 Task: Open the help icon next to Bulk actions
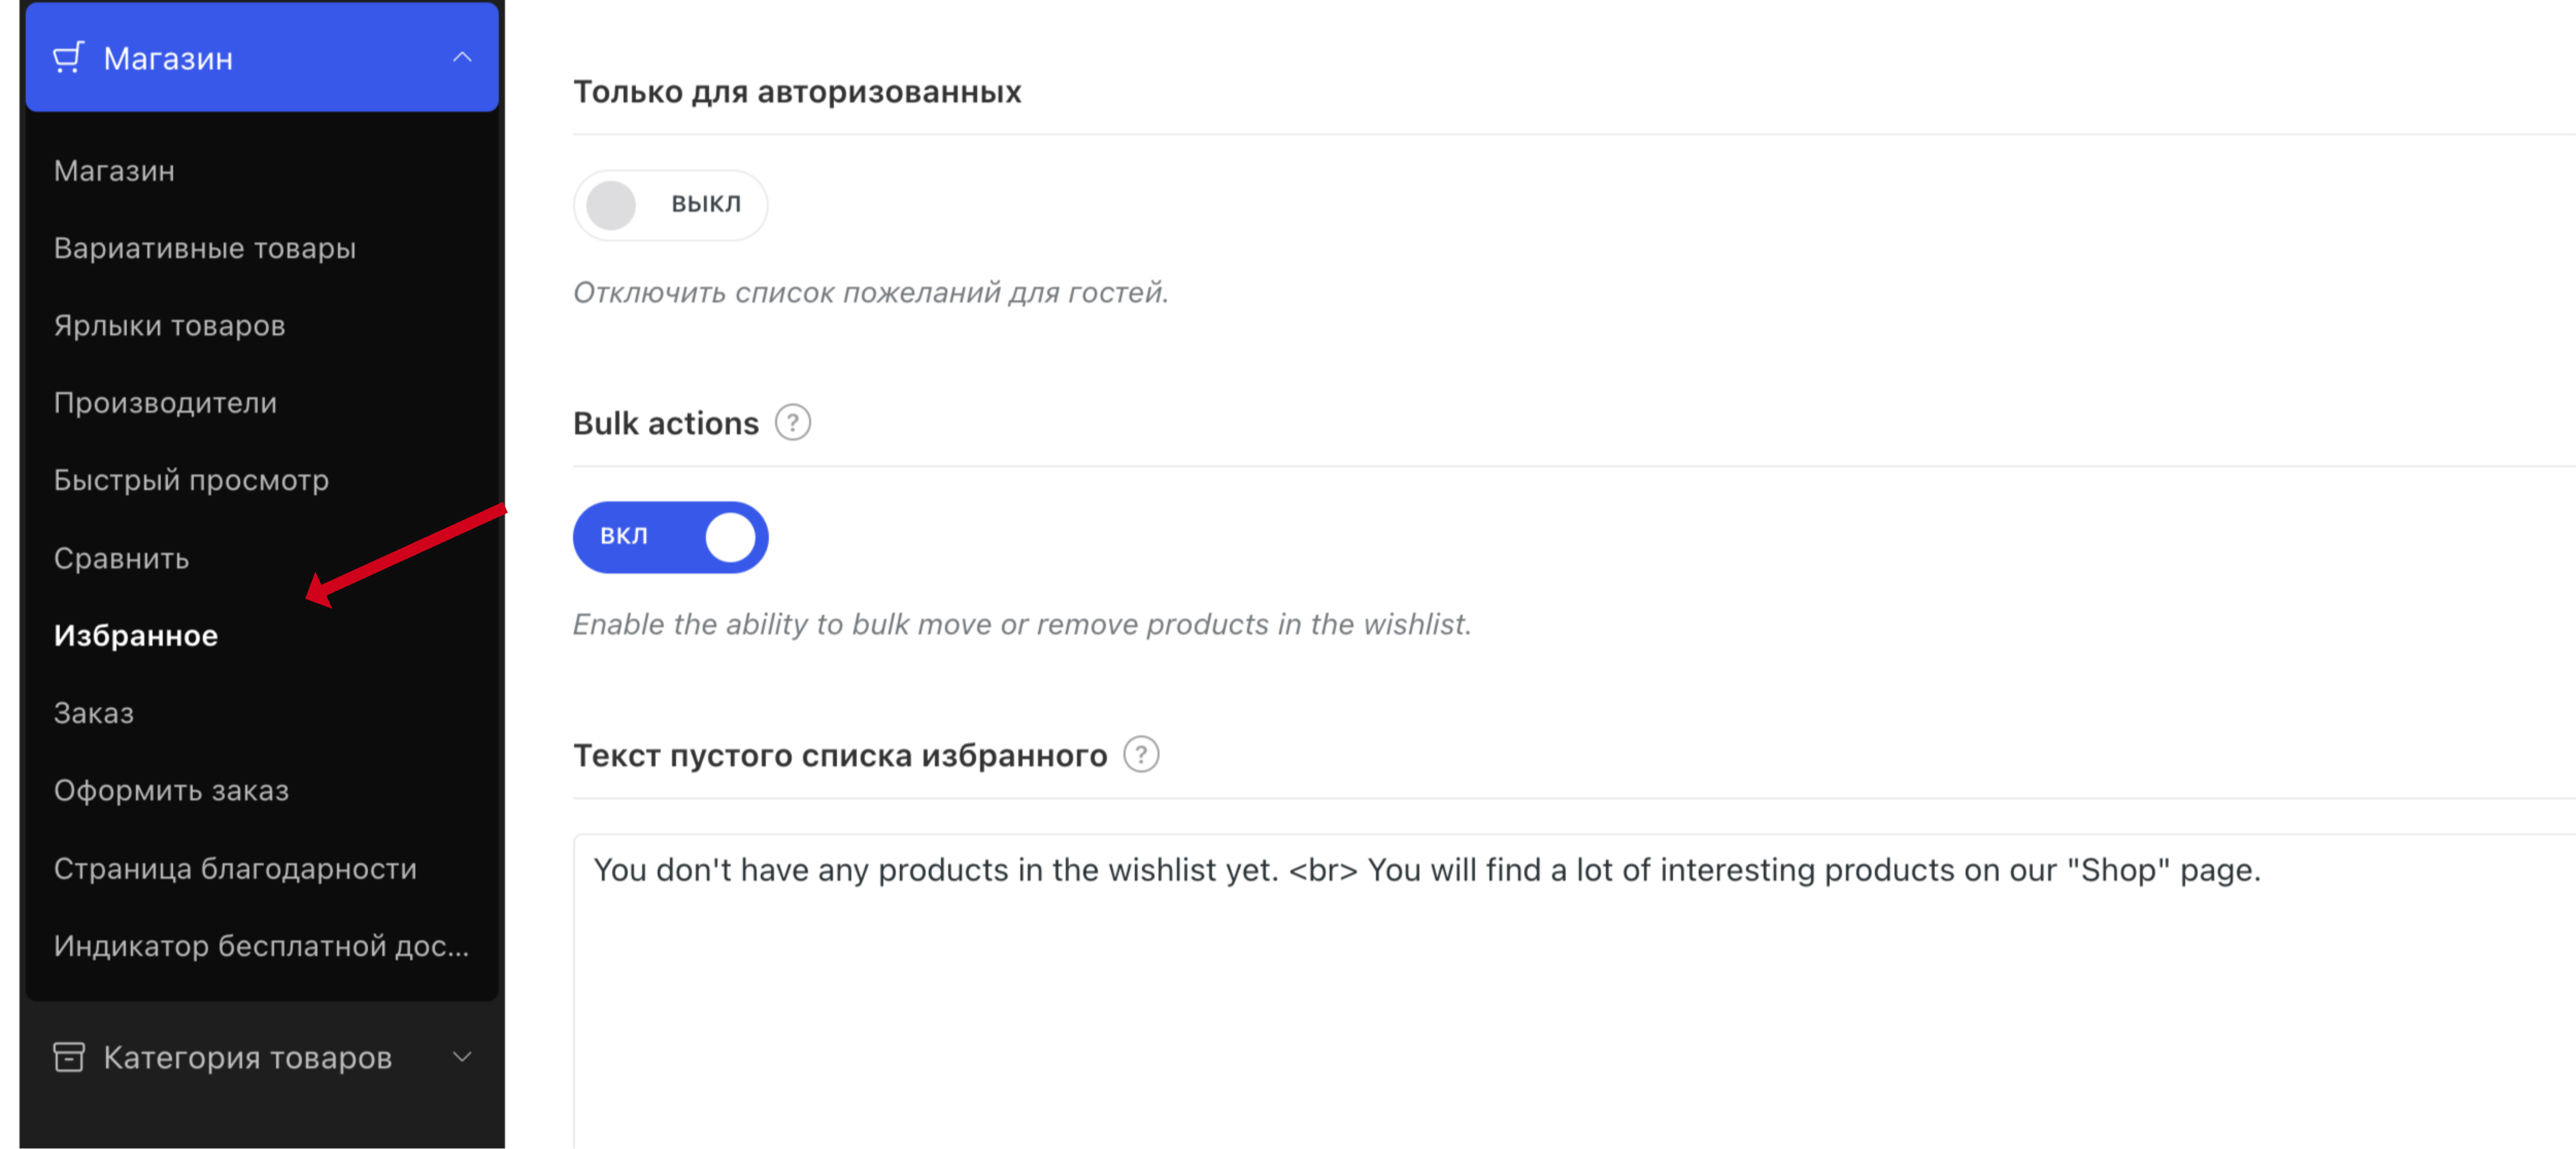792,423
